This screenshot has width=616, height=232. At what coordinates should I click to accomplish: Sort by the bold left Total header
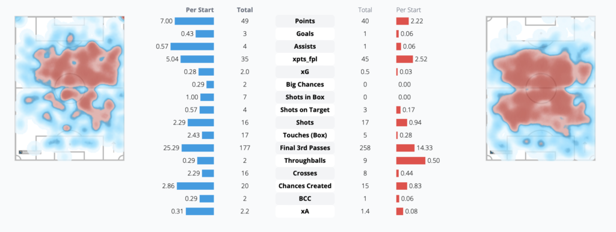(x=245, y=10)
